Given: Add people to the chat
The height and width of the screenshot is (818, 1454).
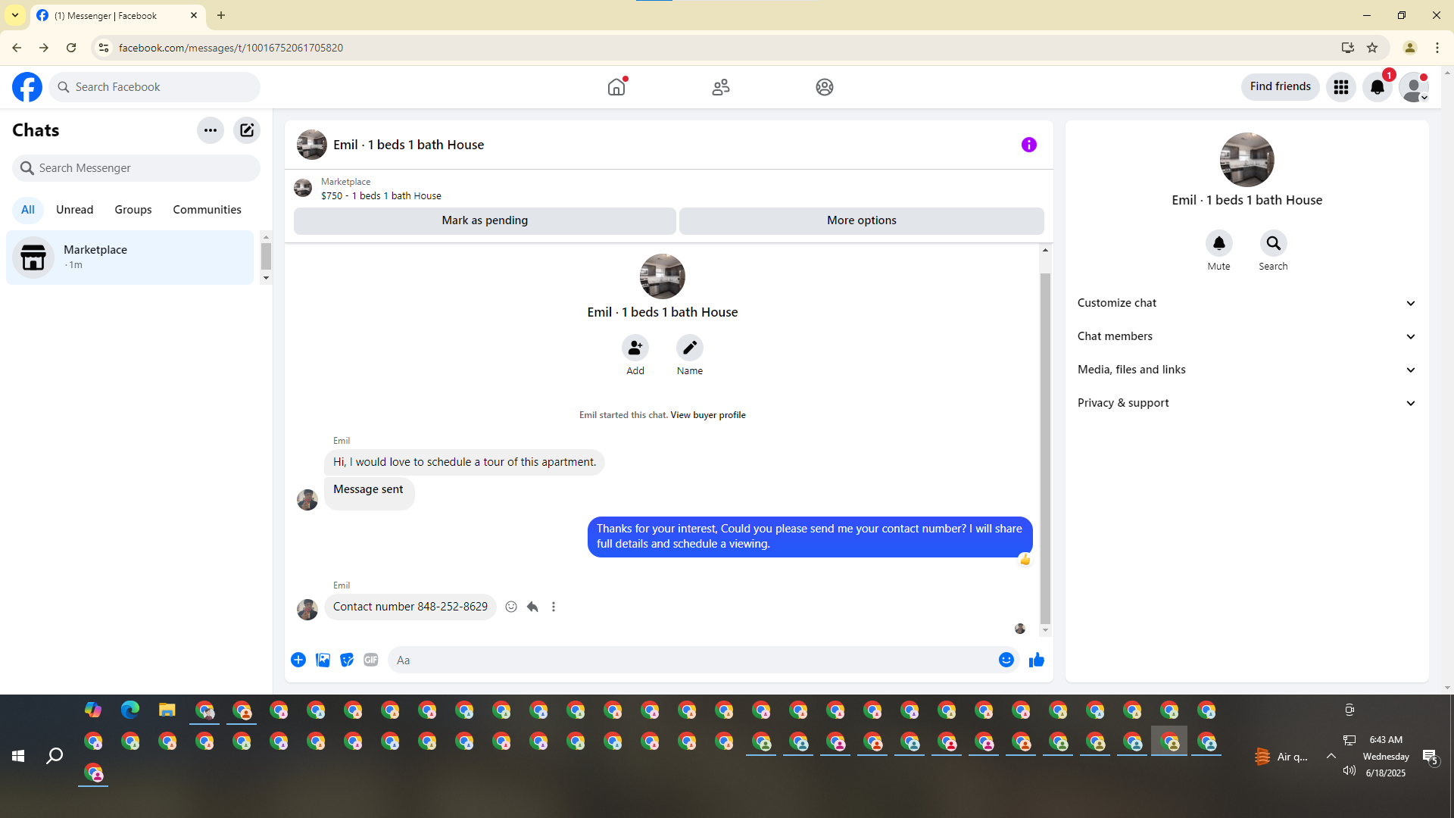Looking at the screenshot, I should tap(635, 348).
